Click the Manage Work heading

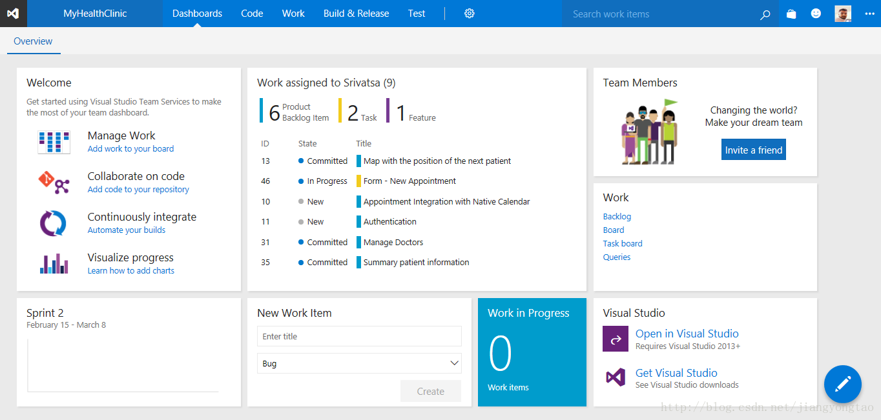[121, 135]
